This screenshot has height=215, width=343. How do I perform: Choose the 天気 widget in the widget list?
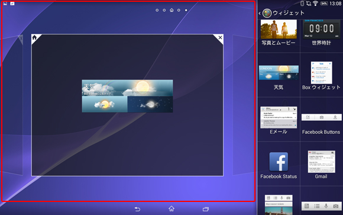tap(279, 78)
